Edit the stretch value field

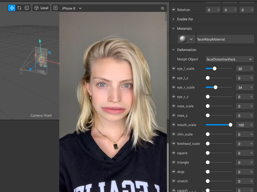pyautogui.click(x=245, y=181)
